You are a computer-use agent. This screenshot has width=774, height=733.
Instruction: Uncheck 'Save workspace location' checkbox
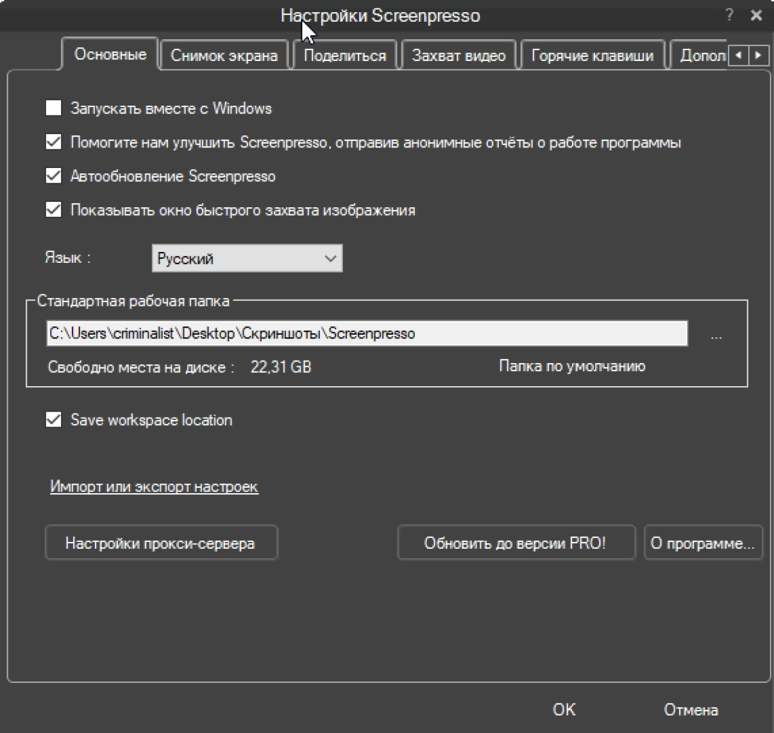pos(54,419)
